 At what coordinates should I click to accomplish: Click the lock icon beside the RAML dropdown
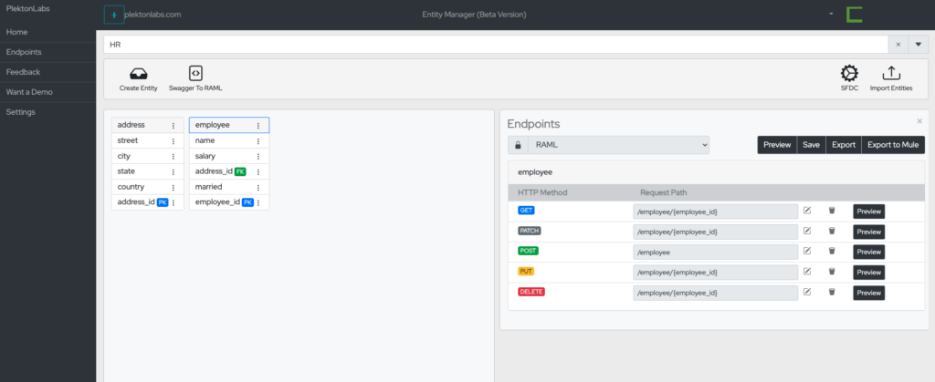518,145
